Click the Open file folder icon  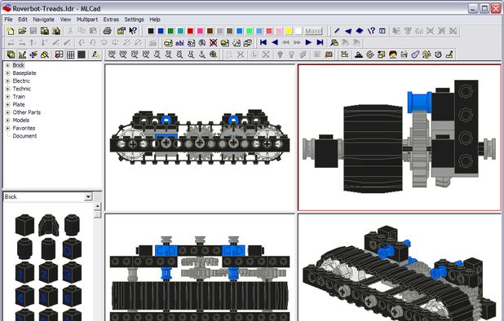coord(22,31)
